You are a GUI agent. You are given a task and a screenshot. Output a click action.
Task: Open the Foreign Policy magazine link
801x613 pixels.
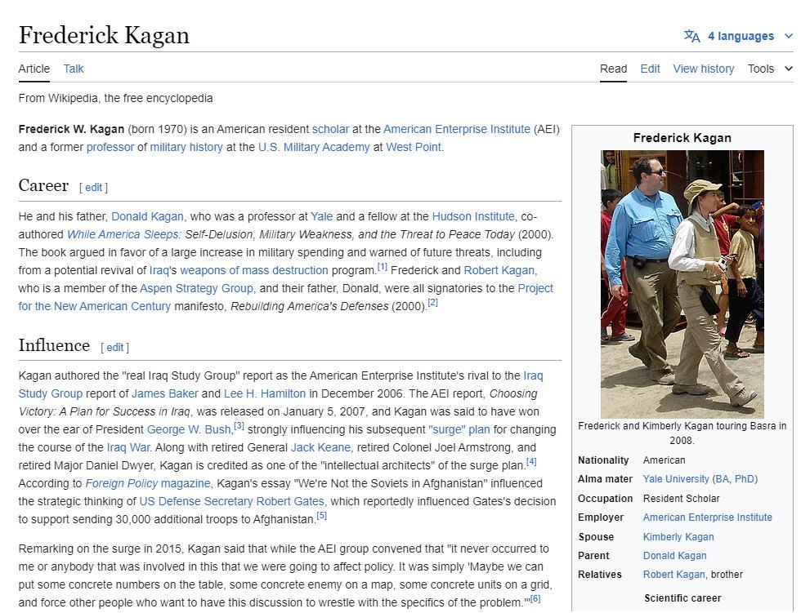click(148, 483)
